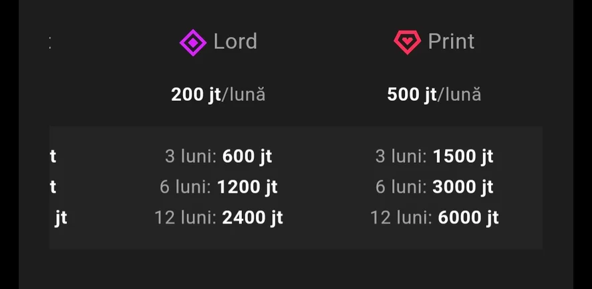592x289 pixels.
Task: Click the dark strip along the right edge
Action: pyautogui.click(x=582, y=144)
